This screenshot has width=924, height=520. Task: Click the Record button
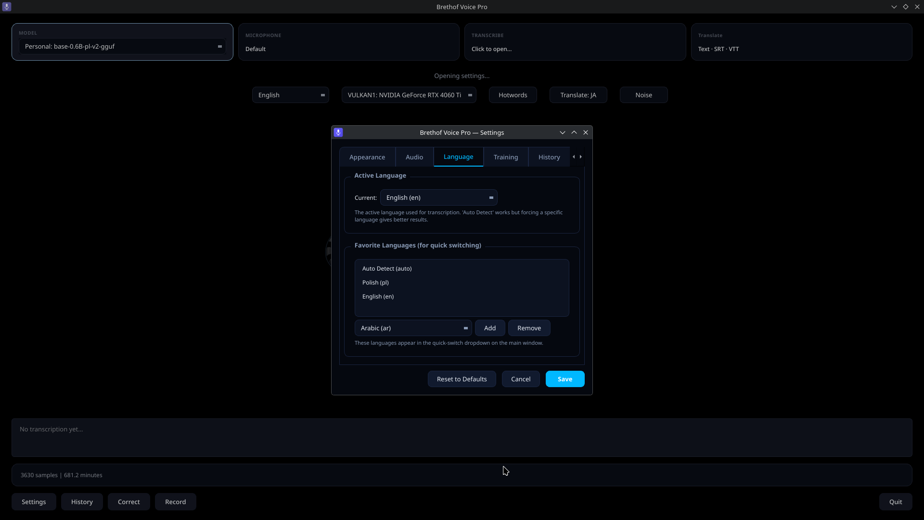coord(176,502)
